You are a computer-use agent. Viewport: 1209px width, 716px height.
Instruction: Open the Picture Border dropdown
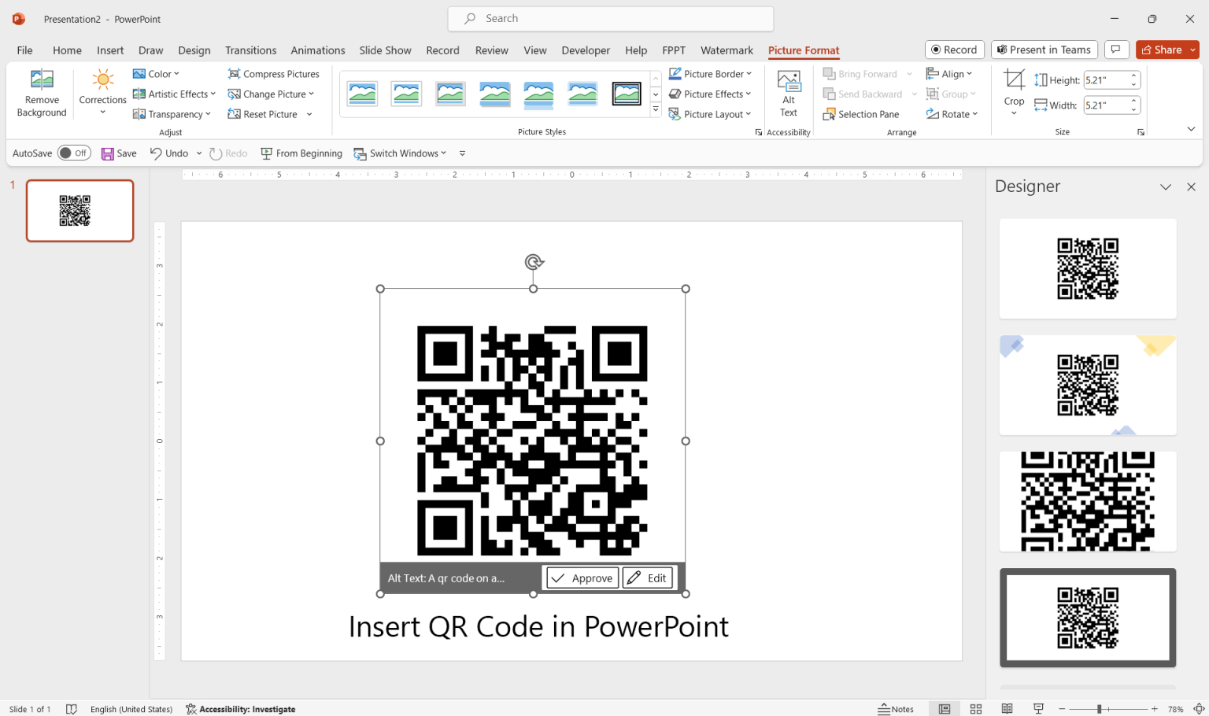click(711, 73)
